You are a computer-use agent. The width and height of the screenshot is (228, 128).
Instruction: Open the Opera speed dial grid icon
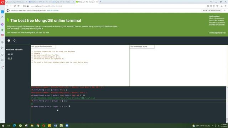[19, 6]
